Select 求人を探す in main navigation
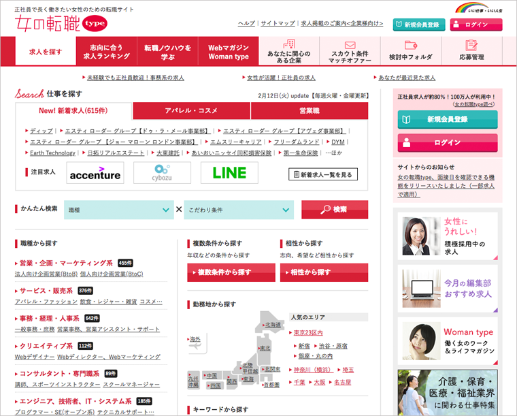The image size is (517, 416). tap(46, 52)
